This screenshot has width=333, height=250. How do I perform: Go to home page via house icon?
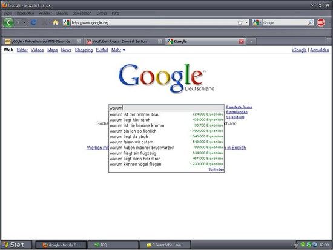pos(56,22)
